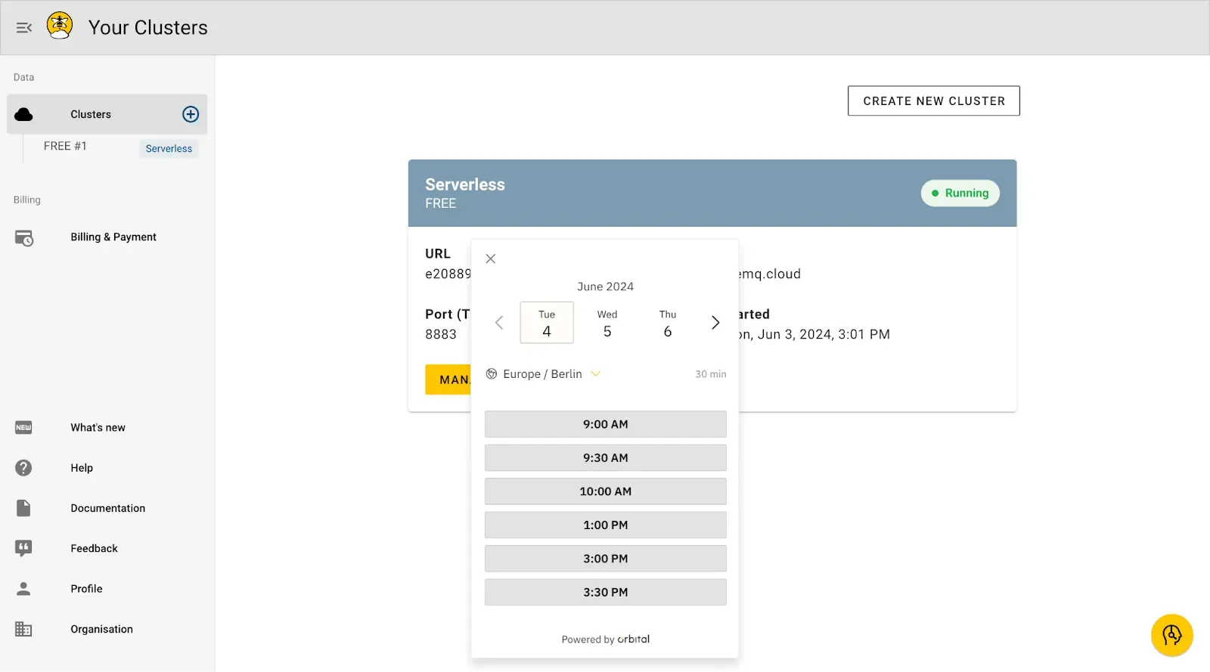Go to previous dates with left chevron

[499, 323]
